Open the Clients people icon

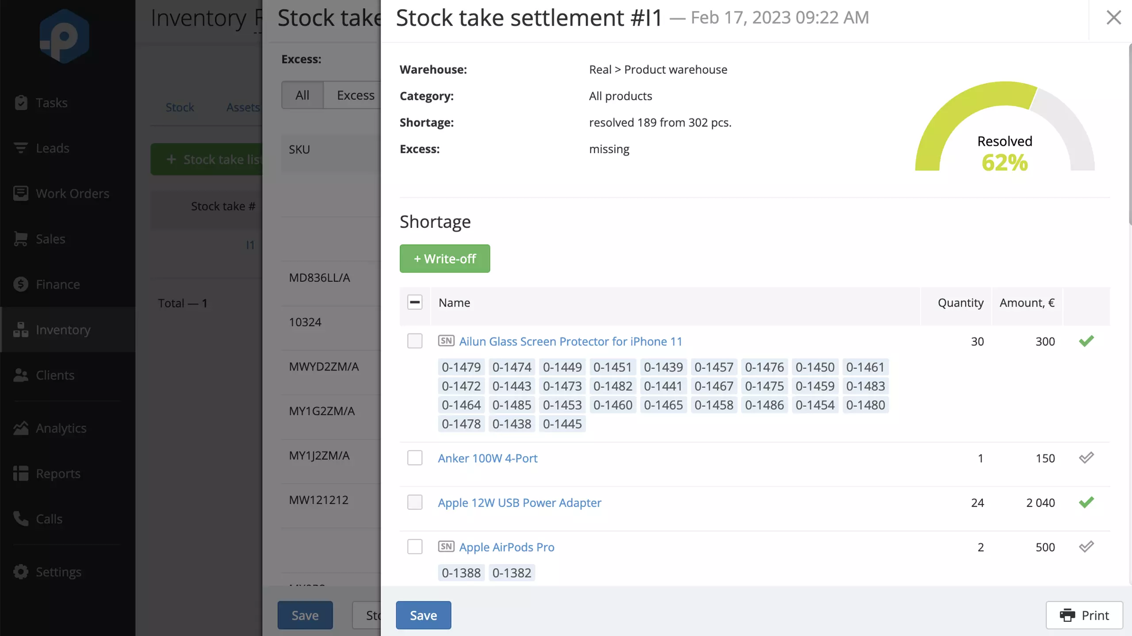point(21,375)
